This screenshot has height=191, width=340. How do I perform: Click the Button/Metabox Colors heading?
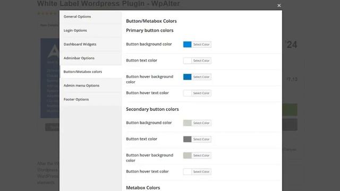(151, 21)
